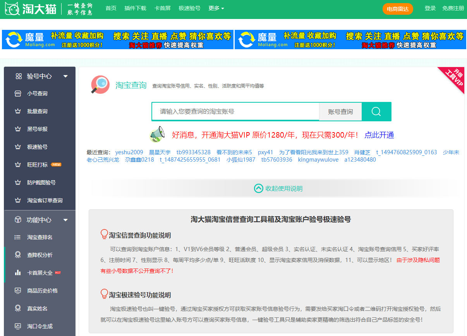
Task: Click recent query tb993345328
Action: (x=194, y=152)
